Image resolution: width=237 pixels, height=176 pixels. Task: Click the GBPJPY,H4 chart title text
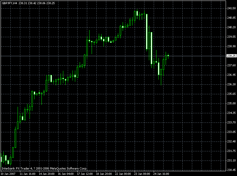pos(9,3)
